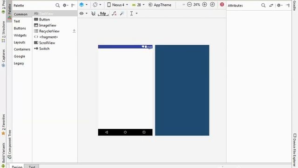The image size is (298, 168).
Task: Switch to Design editor tab
Action: pyautogui.click(x=17, y=167)
